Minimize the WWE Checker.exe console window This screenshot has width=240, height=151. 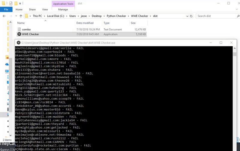211,43
